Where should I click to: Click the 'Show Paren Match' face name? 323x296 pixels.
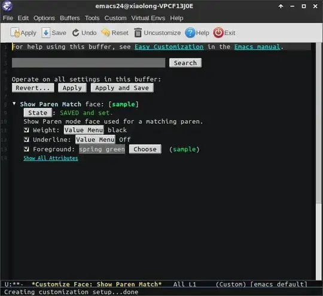pos(51,104)
